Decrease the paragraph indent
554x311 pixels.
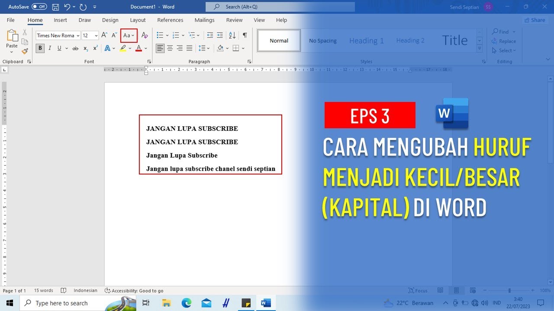pyautogui.click(x=210, y=35)
